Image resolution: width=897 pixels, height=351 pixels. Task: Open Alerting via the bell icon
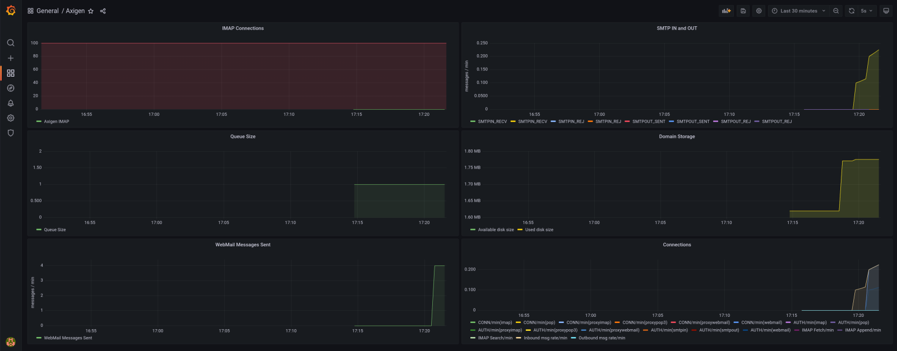pyautogui.click(x=11, y=104)
